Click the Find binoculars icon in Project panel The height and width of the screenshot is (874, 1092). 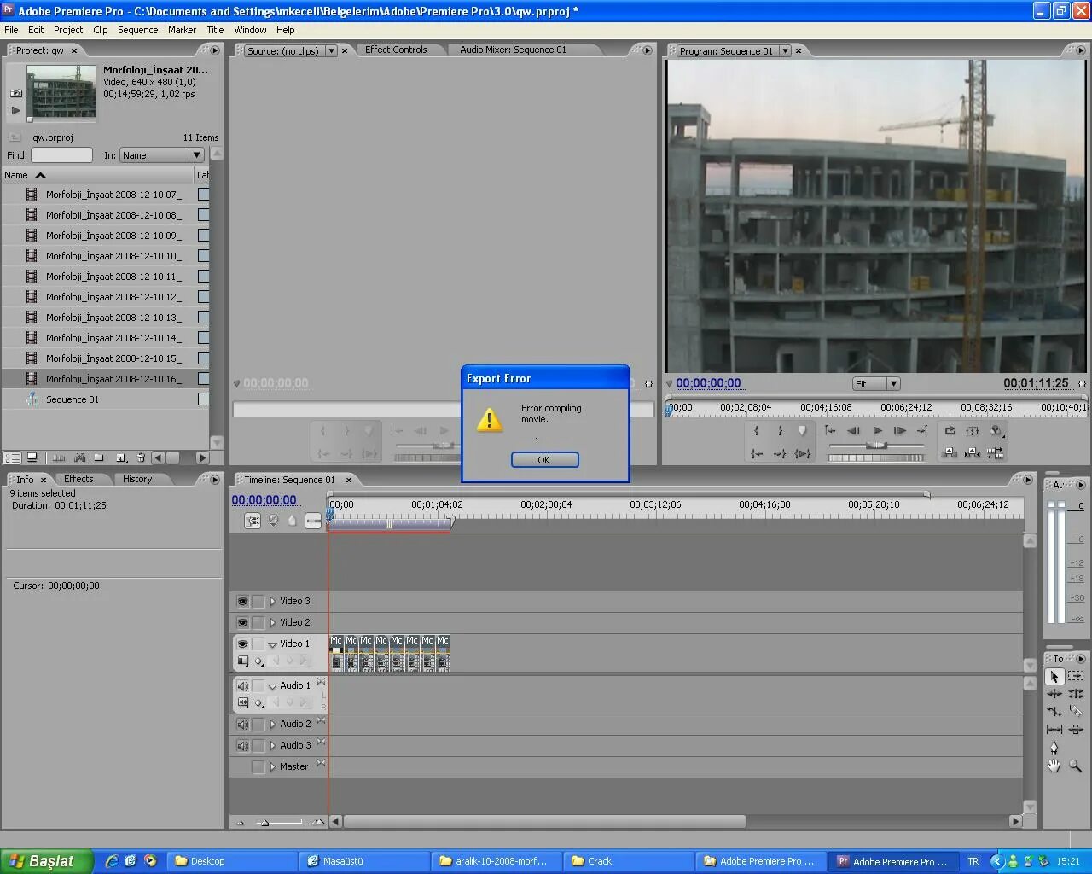pyautogui.click(x=79, y=457)
